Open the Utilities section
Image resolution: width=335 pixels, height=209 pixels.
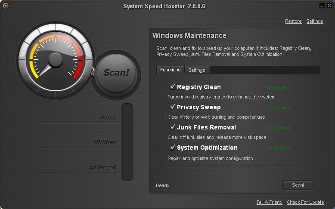click(105, 142)
